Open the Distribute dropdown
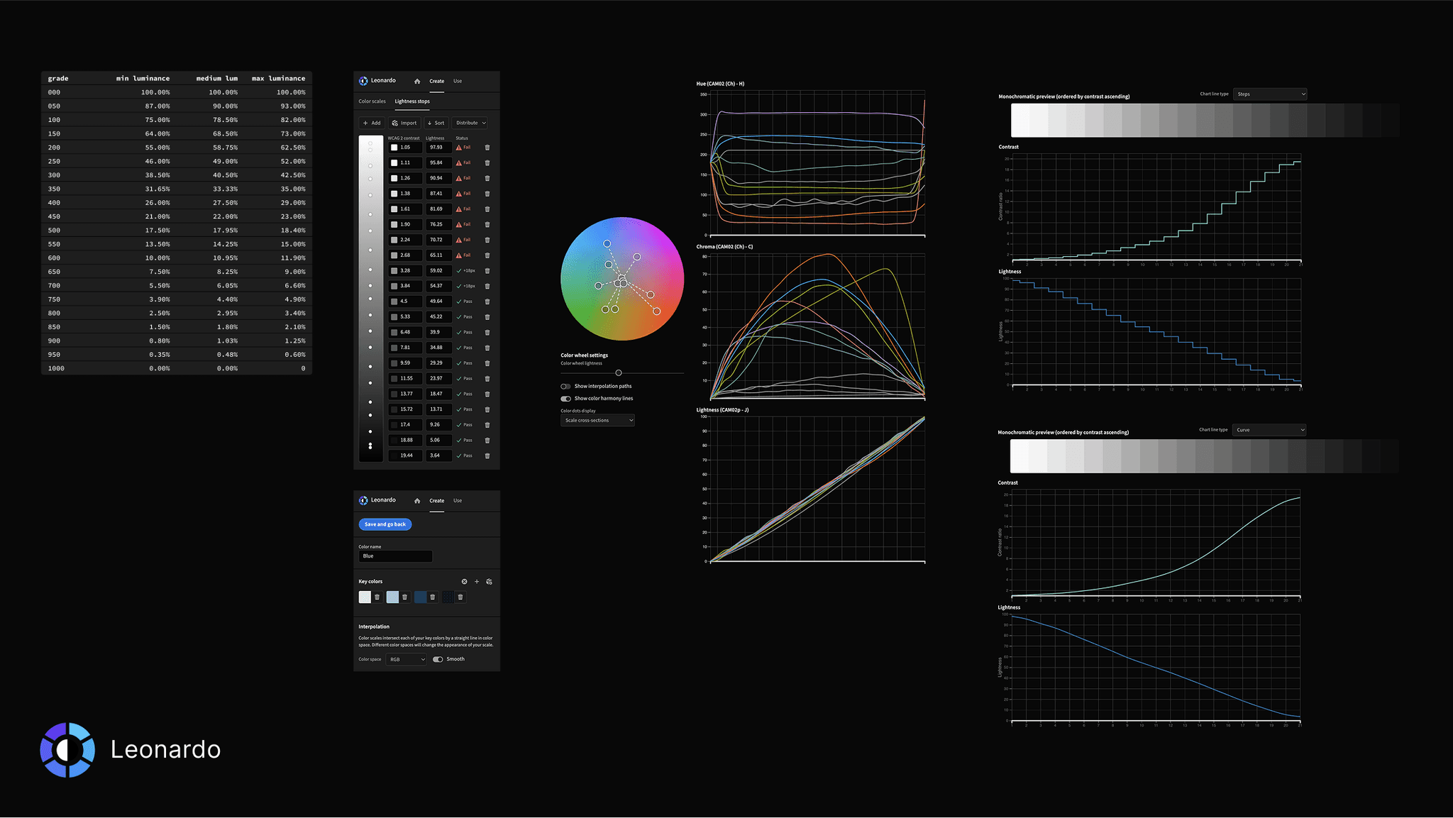The height and width of the screenshot is (818, 1453). (470, 123)
